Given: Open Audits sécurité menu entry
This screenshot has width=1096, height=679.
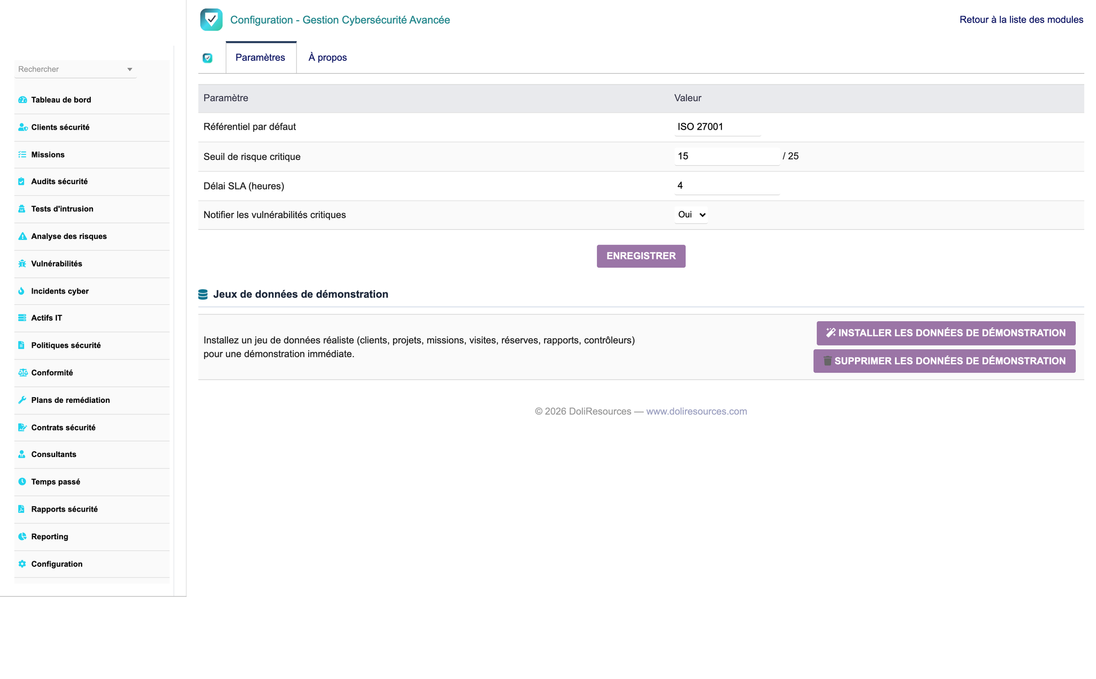Looking at the screenshot, I should [59, 181].
